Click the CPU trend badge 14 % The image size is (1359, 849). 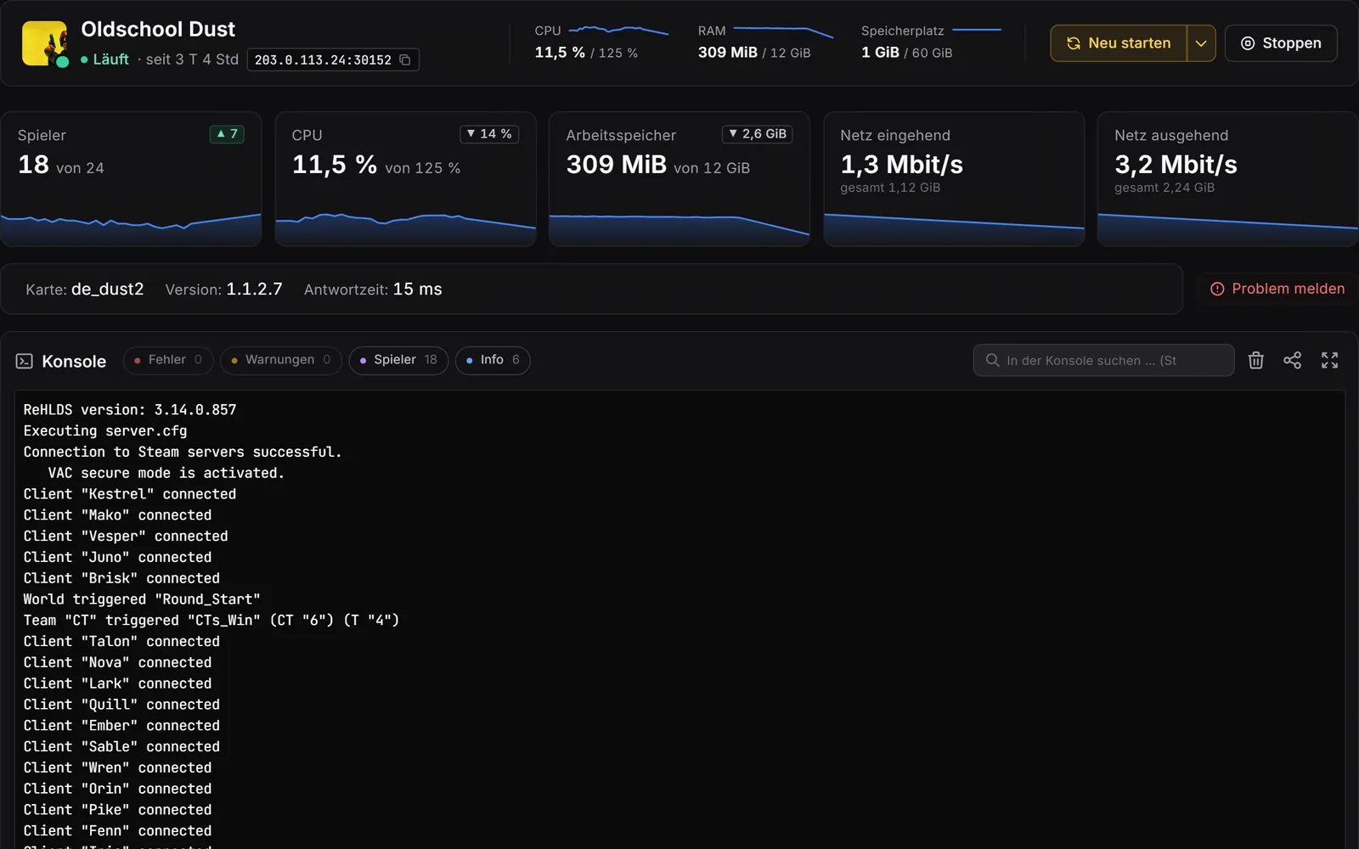pyautogui.click(x=489, y=134)
